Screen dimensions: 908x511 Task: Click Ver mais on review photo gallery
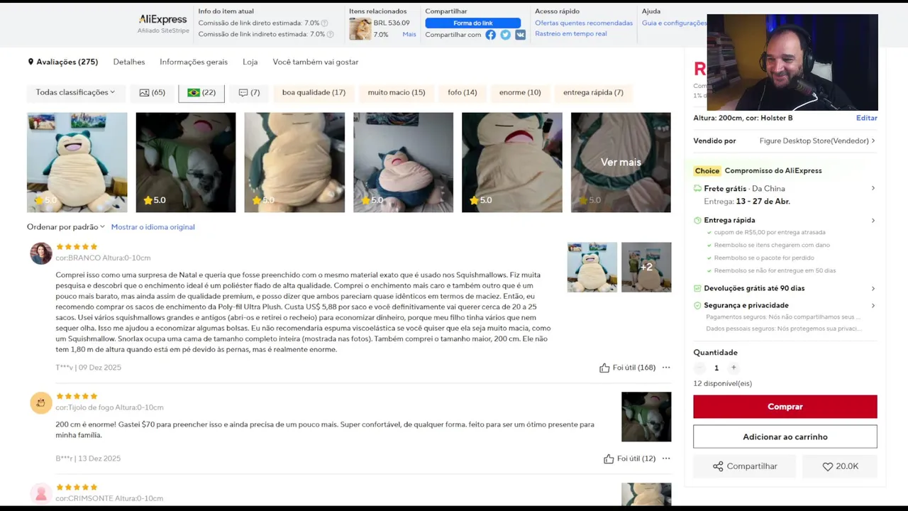point(621,163)
